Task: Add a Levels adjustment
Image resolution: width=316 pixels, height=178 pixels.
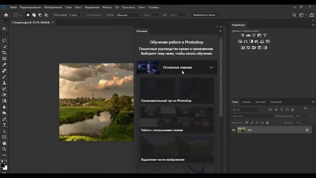Action: coord(248,35)
